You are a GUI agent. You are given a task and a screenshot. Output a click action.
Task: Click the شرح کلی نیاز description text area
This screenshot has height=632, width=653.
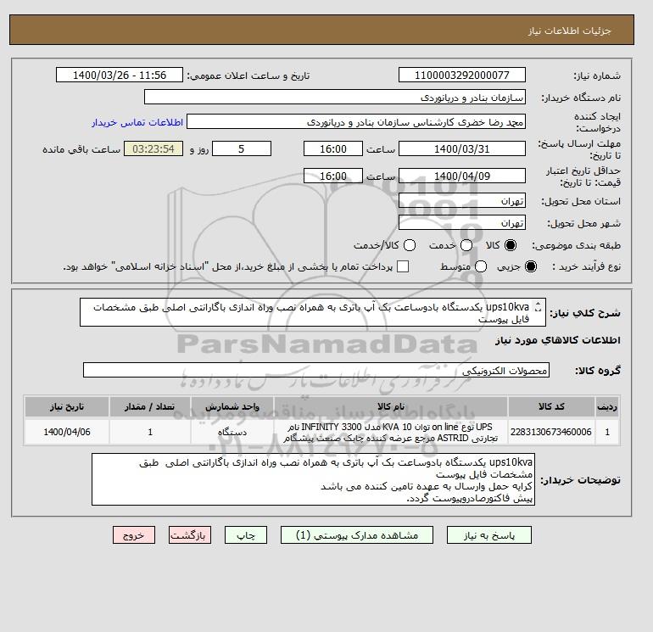click(x=312, y=312)
